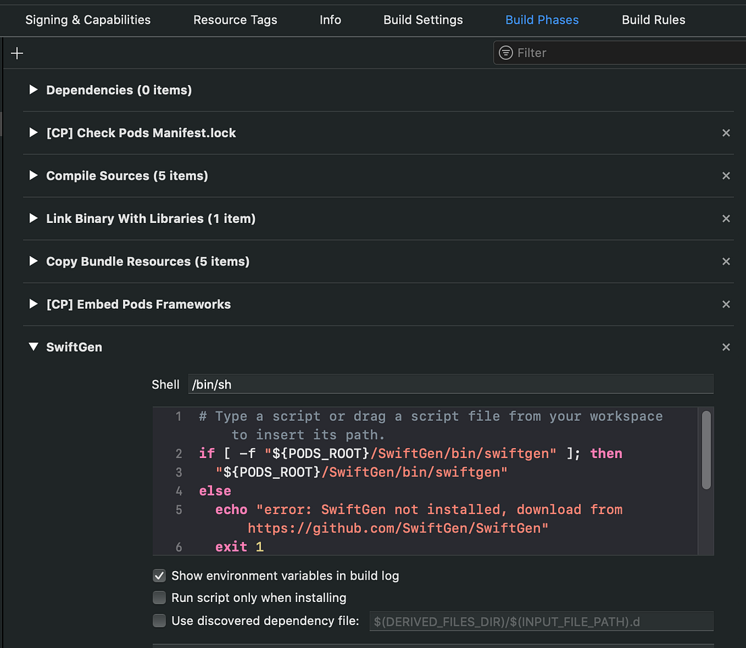Click the filter icon in the Filter field
The image size is (746, 648).
click(x=505, y=52)
